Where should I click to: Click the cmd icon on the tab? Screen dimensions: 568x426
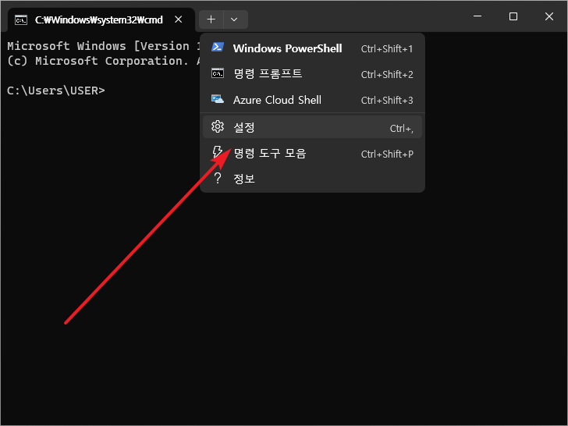click(x=21, y=20)
